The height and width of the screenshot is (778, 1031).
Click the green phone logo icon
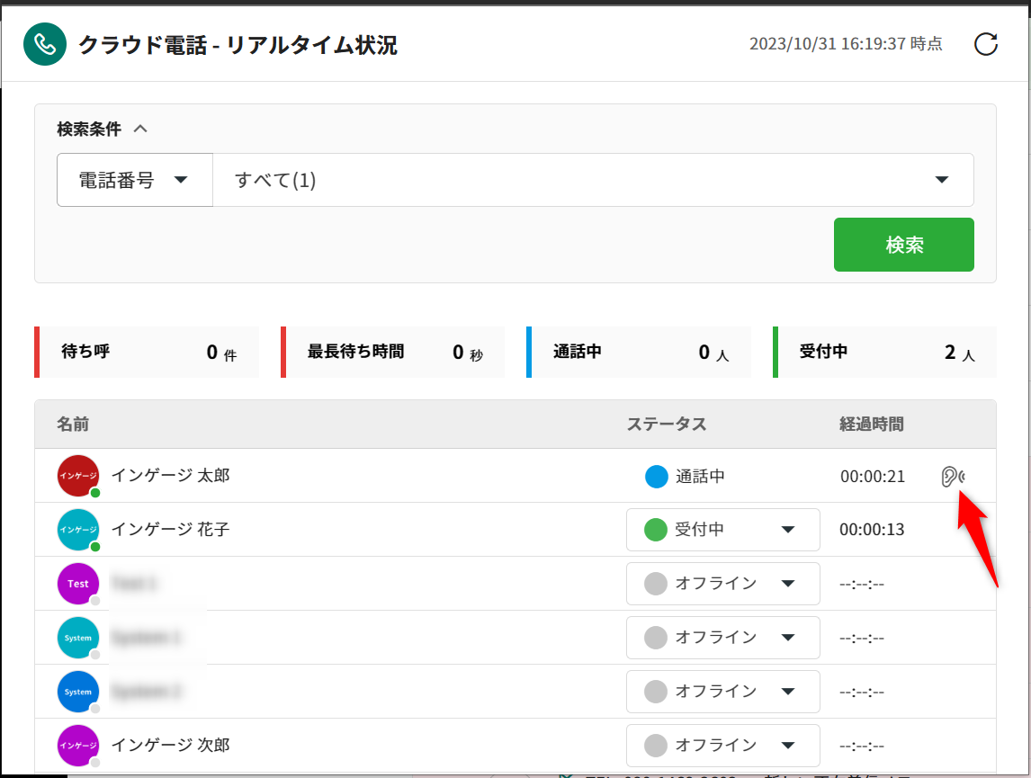coord(45,44)
